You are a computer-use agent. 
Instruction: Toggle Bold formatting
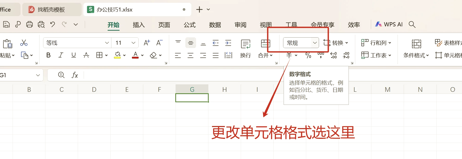(x=48, y=55)
